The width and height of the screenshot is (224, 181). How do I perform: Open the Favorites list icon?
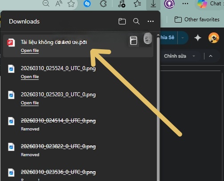click(137, 4)
